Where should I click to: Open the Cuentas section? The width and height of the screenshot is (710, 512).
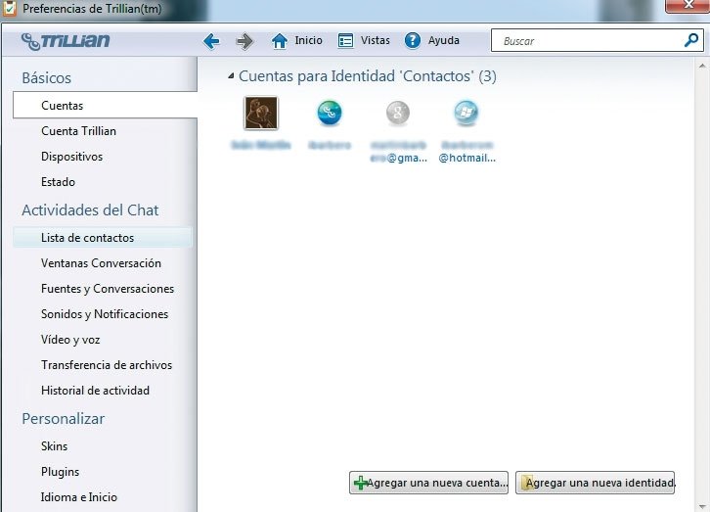105,105
